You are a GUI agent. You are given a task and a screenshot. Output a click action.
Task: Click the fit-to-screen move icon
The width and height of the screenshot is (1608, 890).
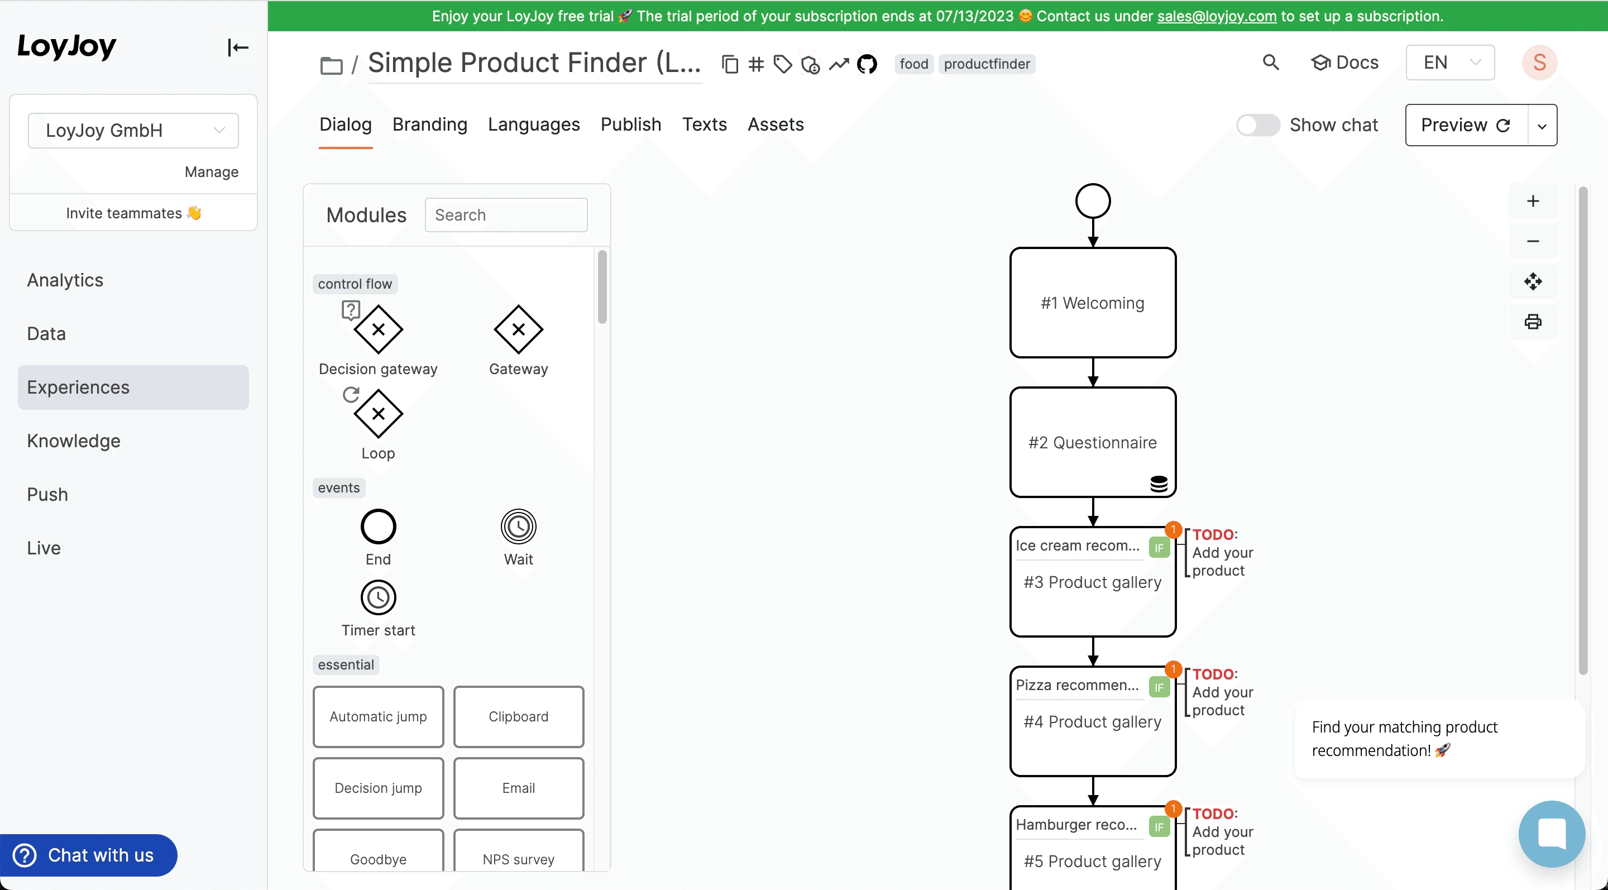point(1533,281)
